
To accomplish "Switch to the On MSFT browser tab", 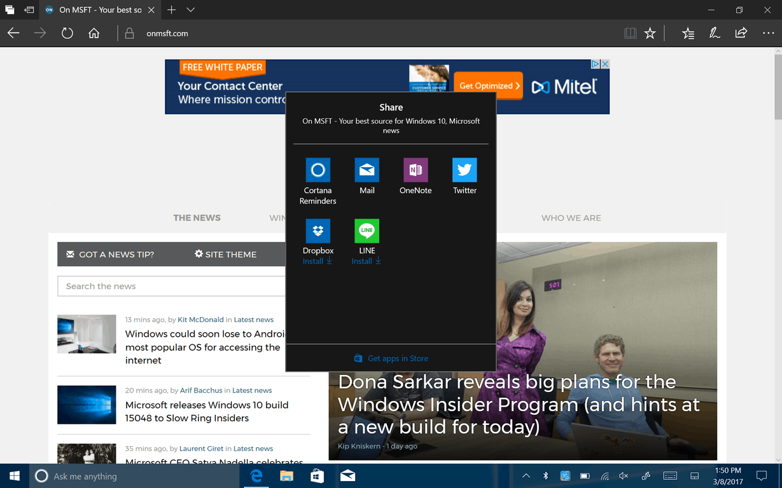I will tap(95, 10).
